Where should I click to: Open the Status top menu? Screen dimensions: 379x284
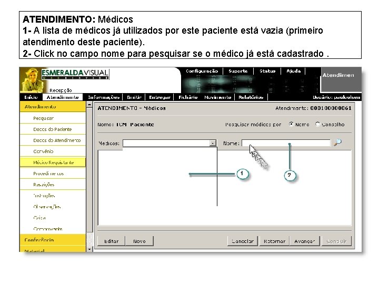267,71
